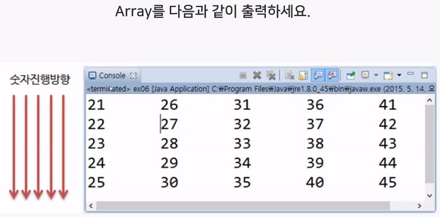Click the number 24 in console output
This screenshot has width=440, height=217.
tap(97, 163)
